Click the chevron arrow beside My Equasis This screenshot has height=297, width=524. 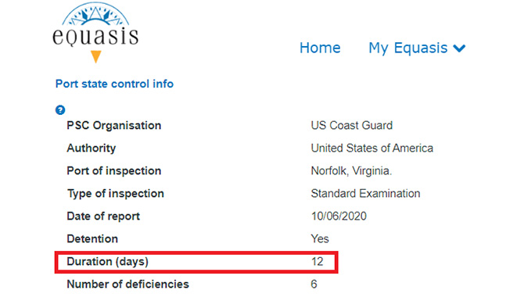point(460,48)
